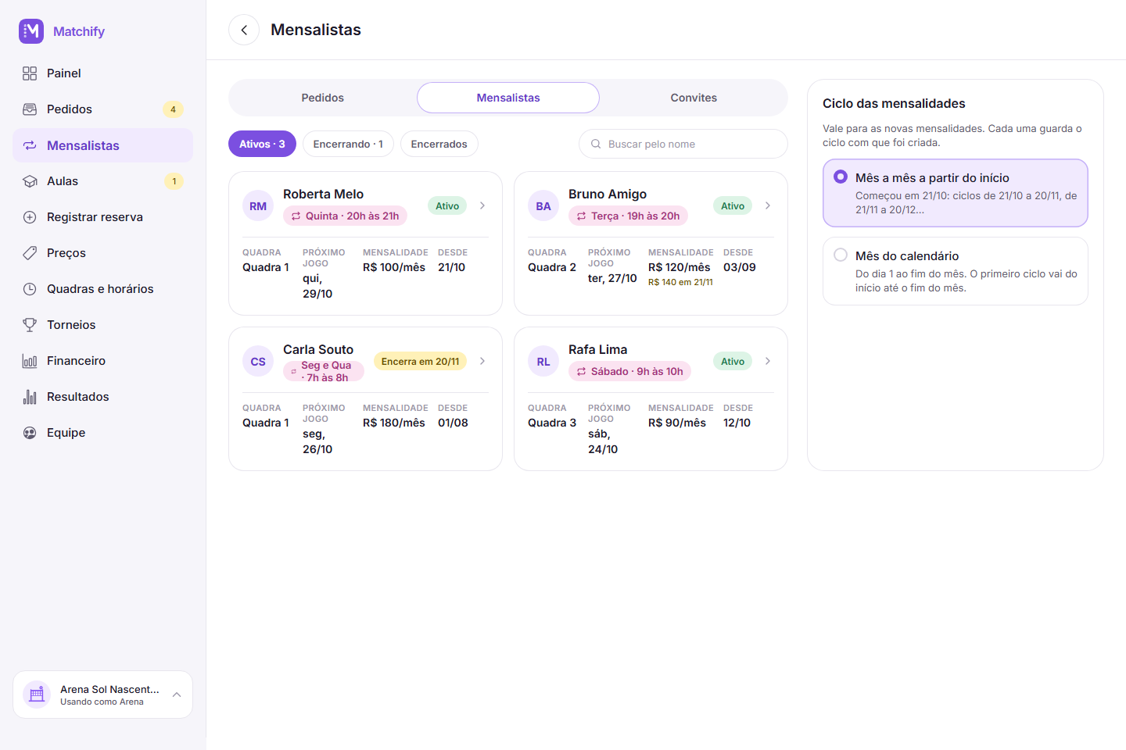Click the RL avatar of Rafa Lima

click(x=543, y=362)
